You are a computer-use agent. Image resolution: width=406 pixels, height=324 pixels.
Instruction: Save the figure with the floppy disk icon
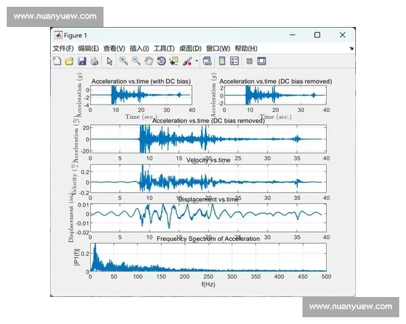[81, 61]
